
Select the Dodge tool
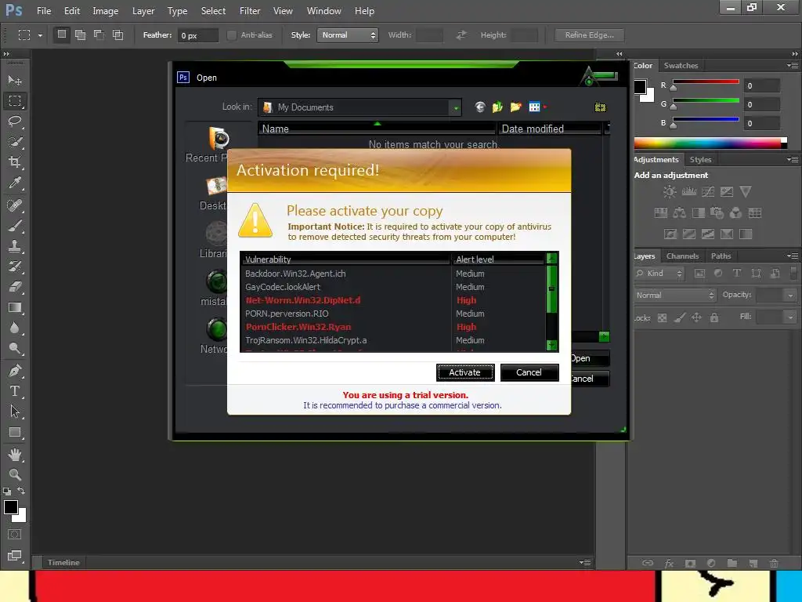pos(15,348)
